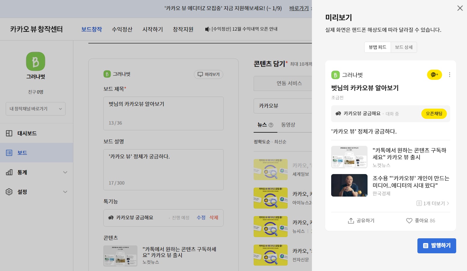The height and width of the screenshot is (271, 467).
Task: Click 노컷뉴스 content thumbnail in board form
Action: click(120, 256)
